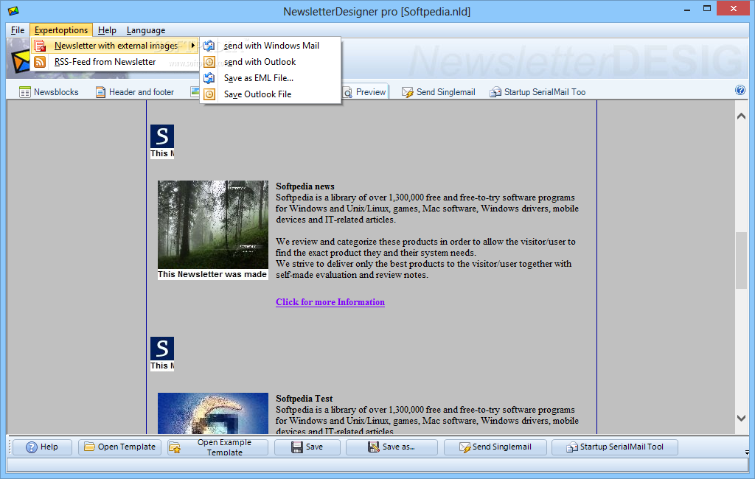Click the bottom Help question mark icon
This screenshot has width=755, height=479.
tap(31, 447)
